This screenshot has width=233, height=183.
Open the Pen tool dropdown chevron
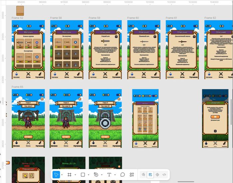(102, 175)
